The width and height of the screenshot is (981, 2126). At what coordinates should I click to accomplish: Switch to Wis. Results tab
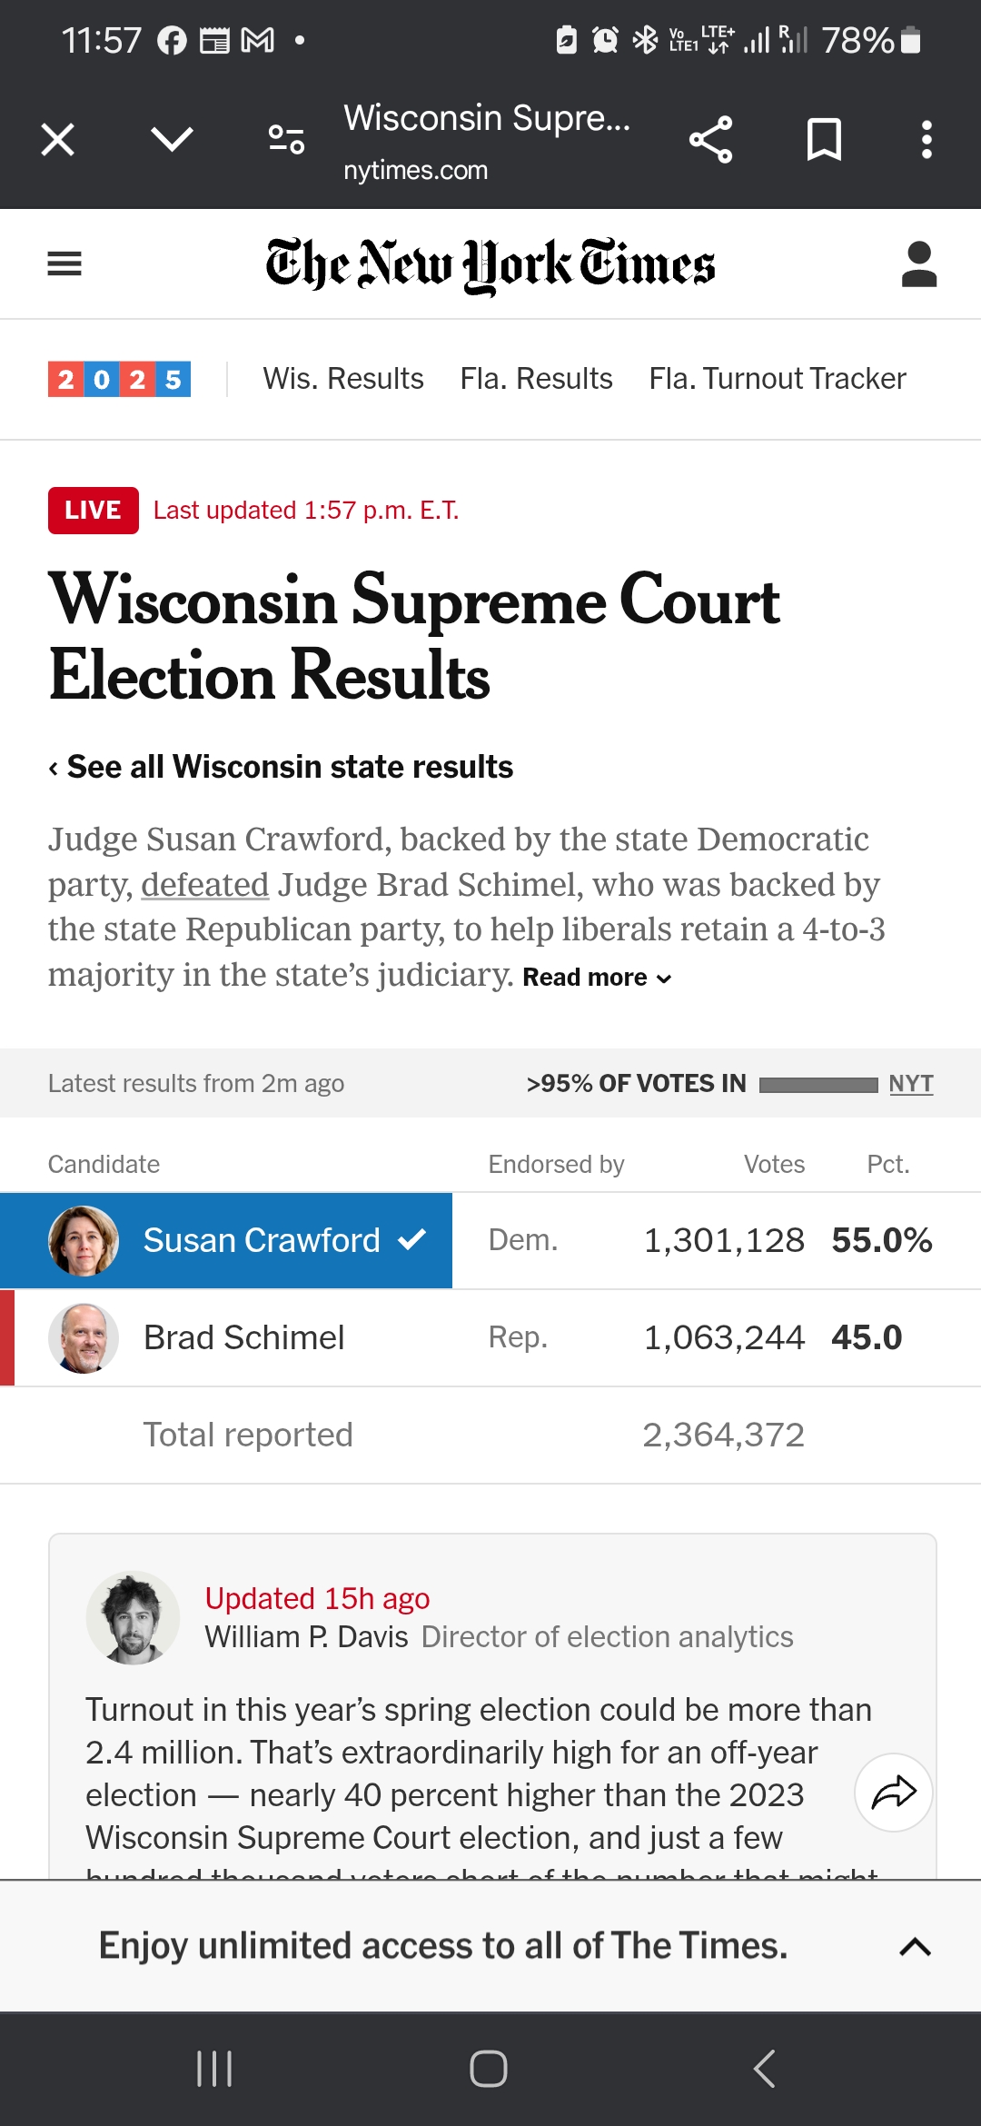pyautogui.click(x=343, y=379)
